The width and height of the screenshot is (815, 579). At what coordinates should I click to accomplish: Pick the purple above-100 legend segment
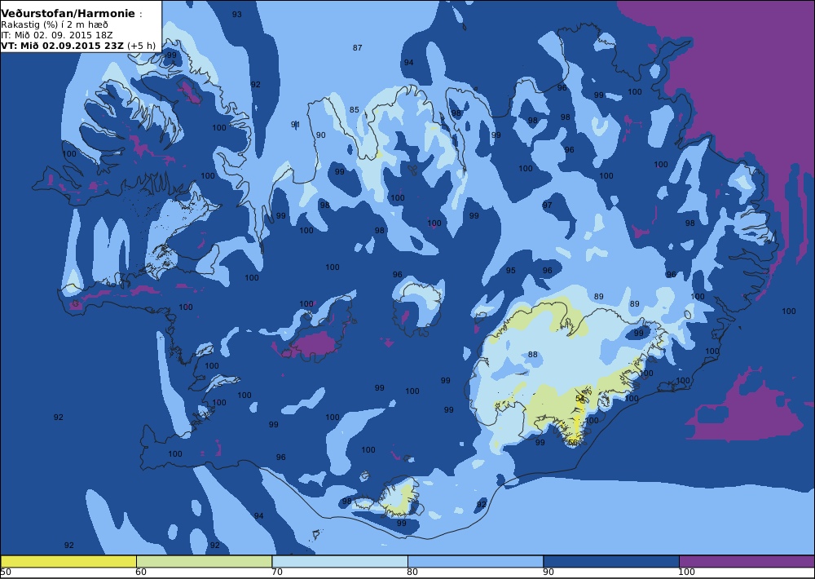tap(747, 561)
